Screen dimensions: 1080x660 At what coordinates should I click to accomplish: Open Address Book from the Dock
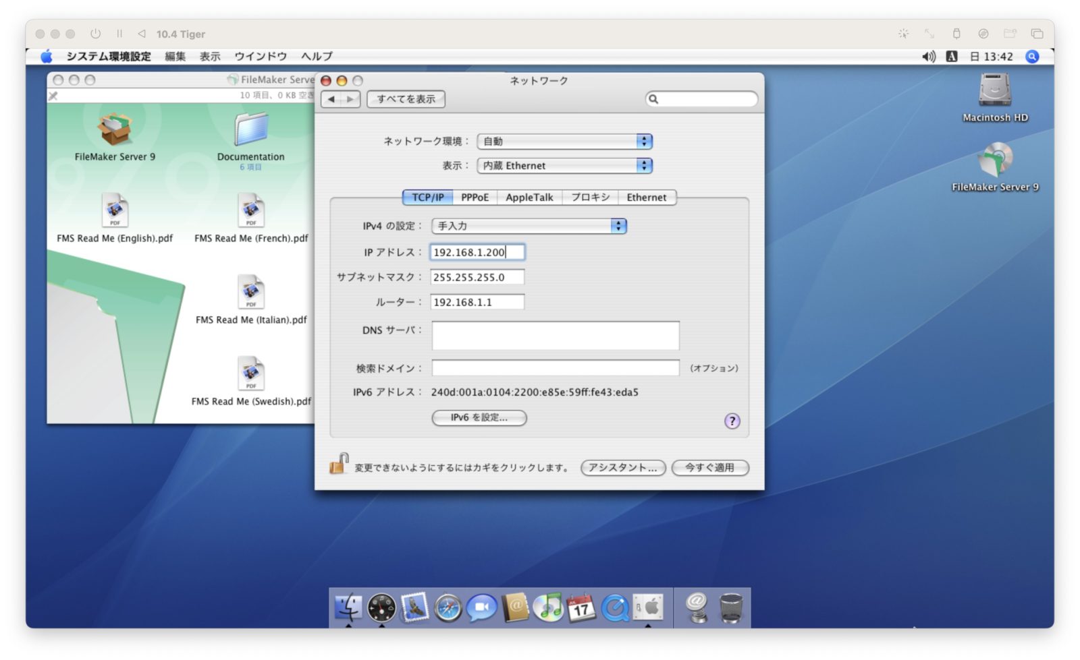514,607
